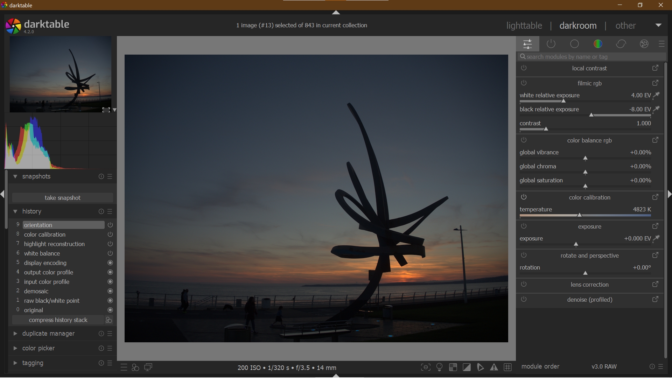This screenshot has height=378, width=672.
Task: Switch on the lens correction module
Action: pos(524,285)
